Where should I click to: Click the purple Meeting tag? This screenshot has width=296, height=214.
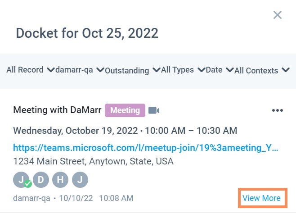tap(125, 110)
